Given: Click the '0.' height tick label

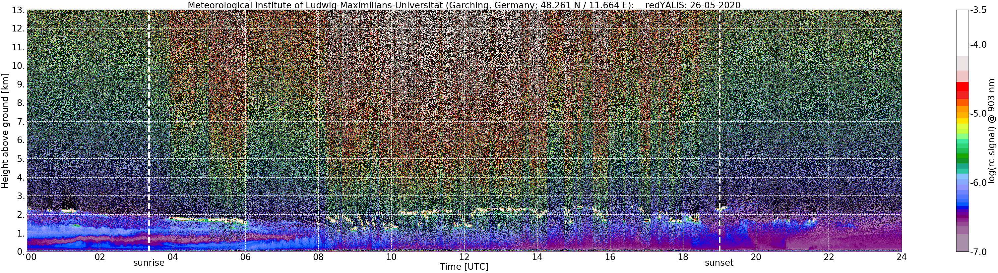Looking at the screenshot, I should tap(21, 252).
